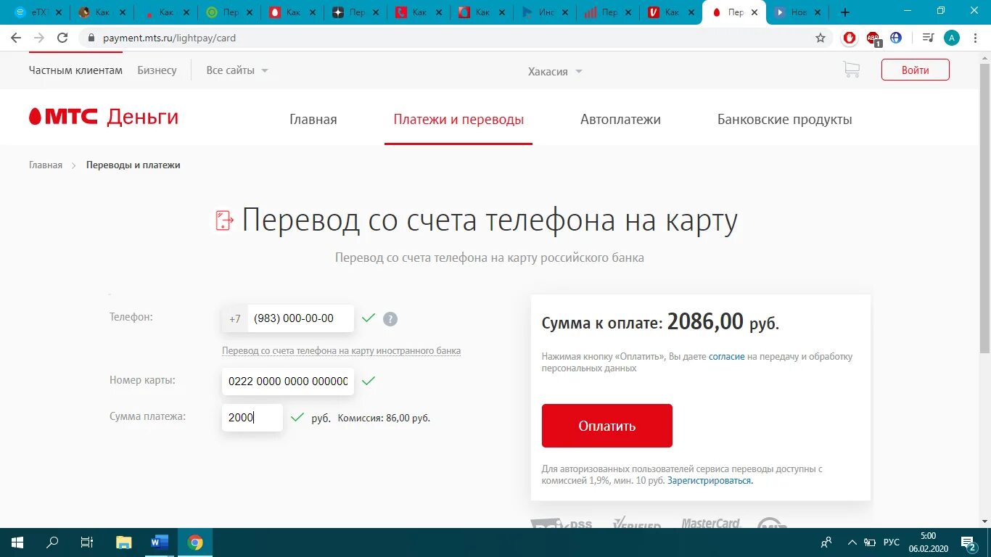The height and width of the screenshot is (557, 991).
Task: Click the 'Войти' login button
Action: (916, 70)
